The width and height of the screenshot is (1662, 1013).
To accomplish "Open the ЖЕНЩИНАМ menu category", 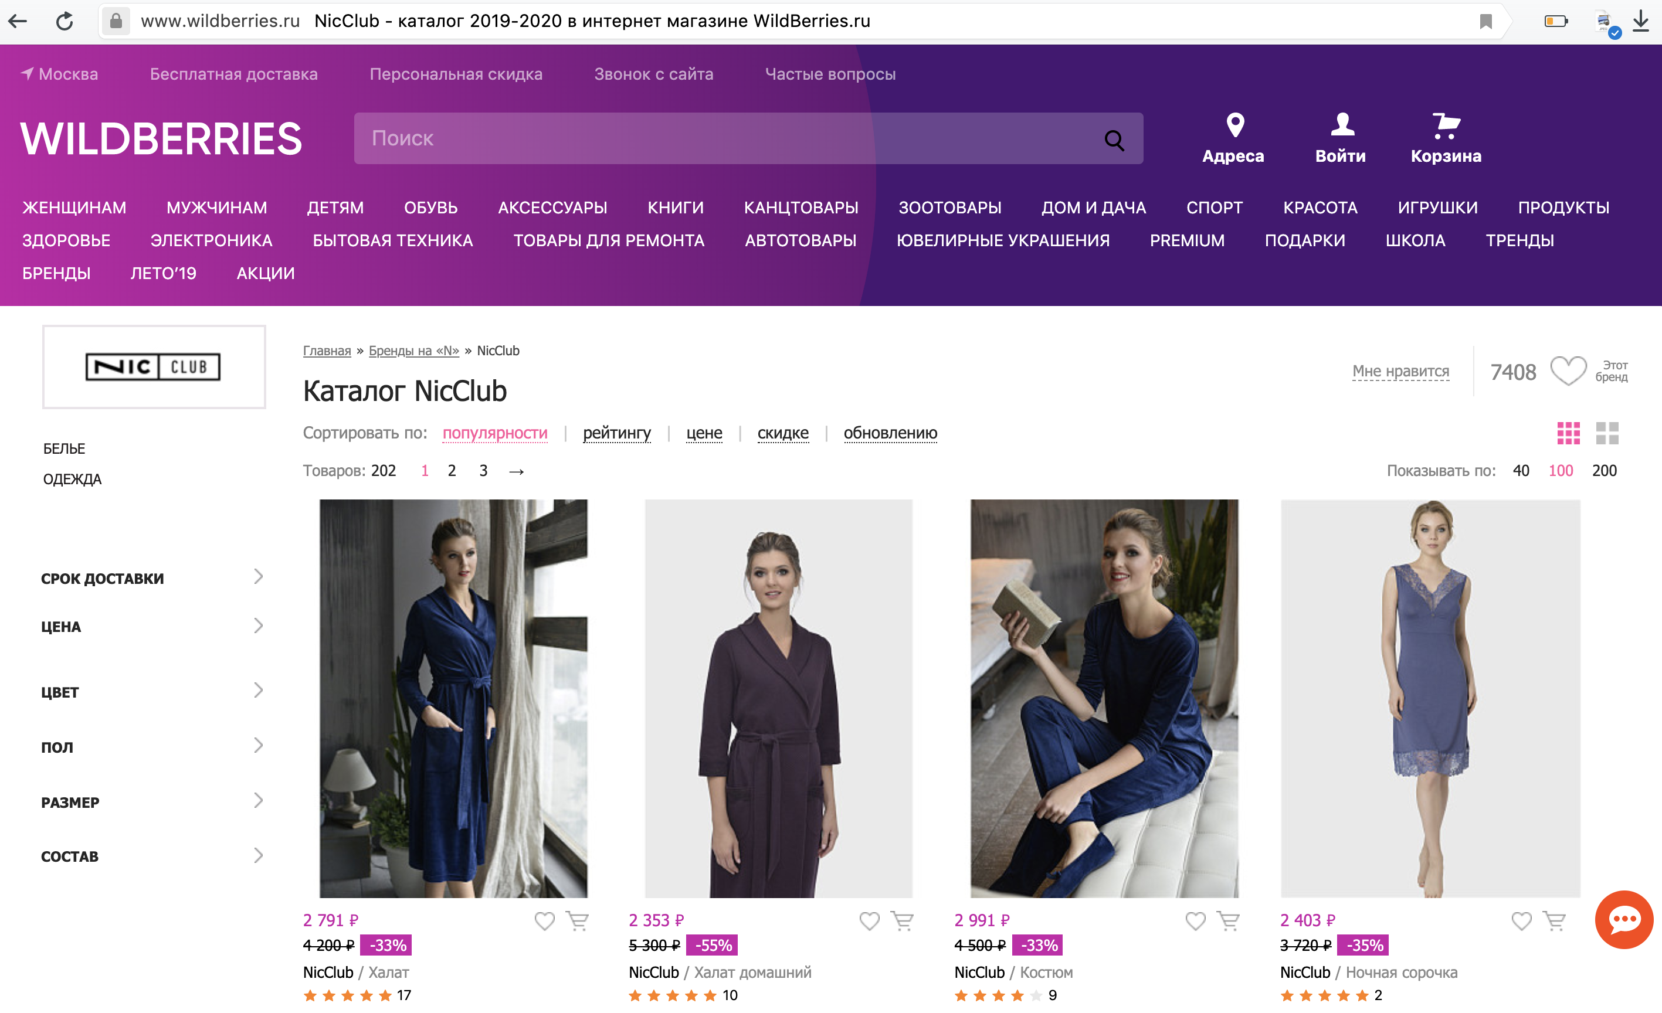I will (74, 207).
